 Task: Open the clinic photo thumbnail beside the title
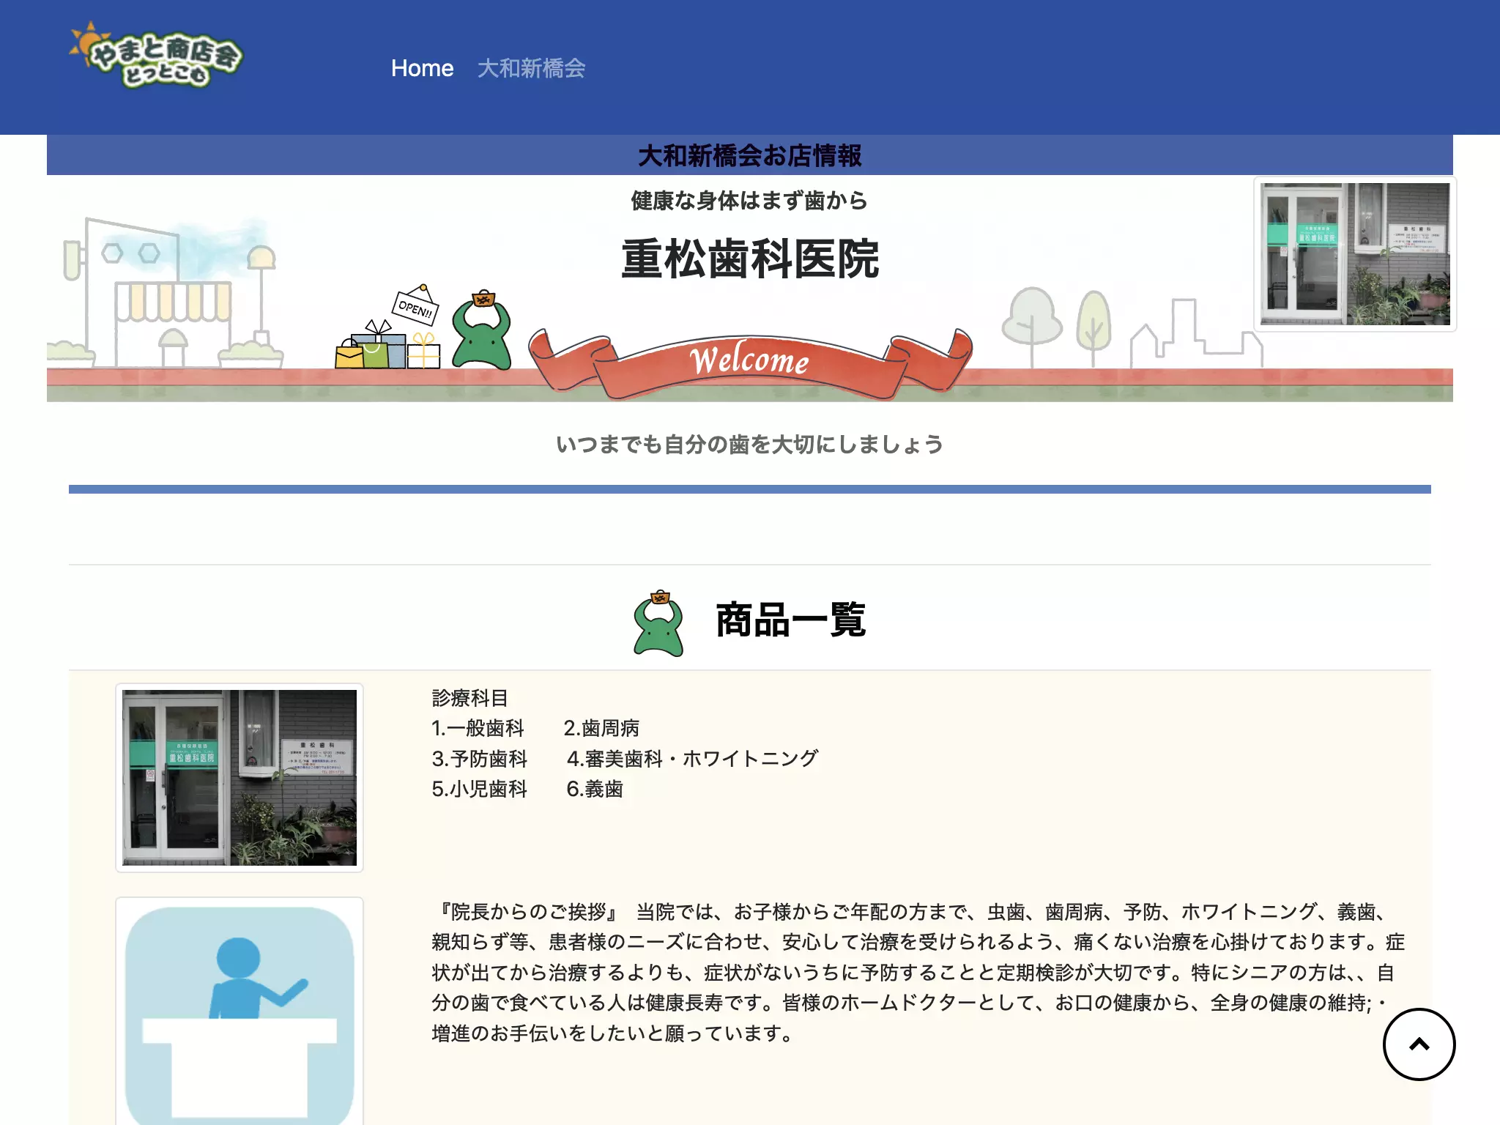1355,254
